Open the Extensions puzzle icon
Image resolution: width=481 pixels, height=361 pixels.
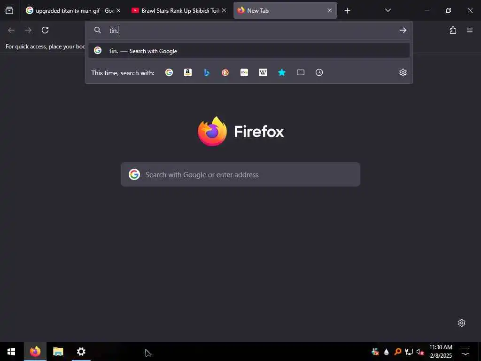[453, 30]
